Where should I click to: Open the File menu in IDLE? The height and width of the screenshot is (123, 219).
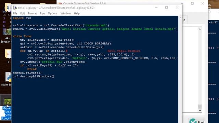coord(15,13)
